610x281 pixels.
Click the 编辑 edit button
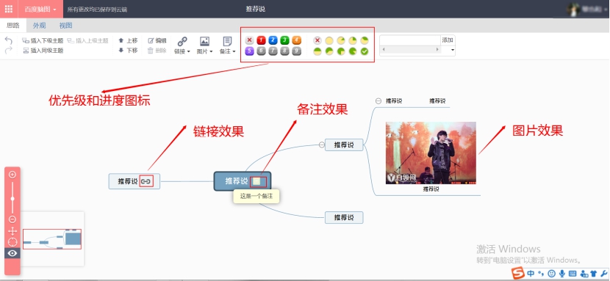click(157, 40)
